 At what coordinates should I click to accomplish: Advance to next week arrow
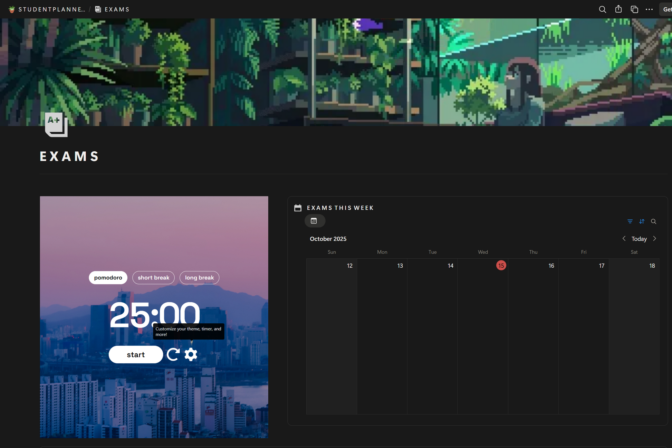654,239
